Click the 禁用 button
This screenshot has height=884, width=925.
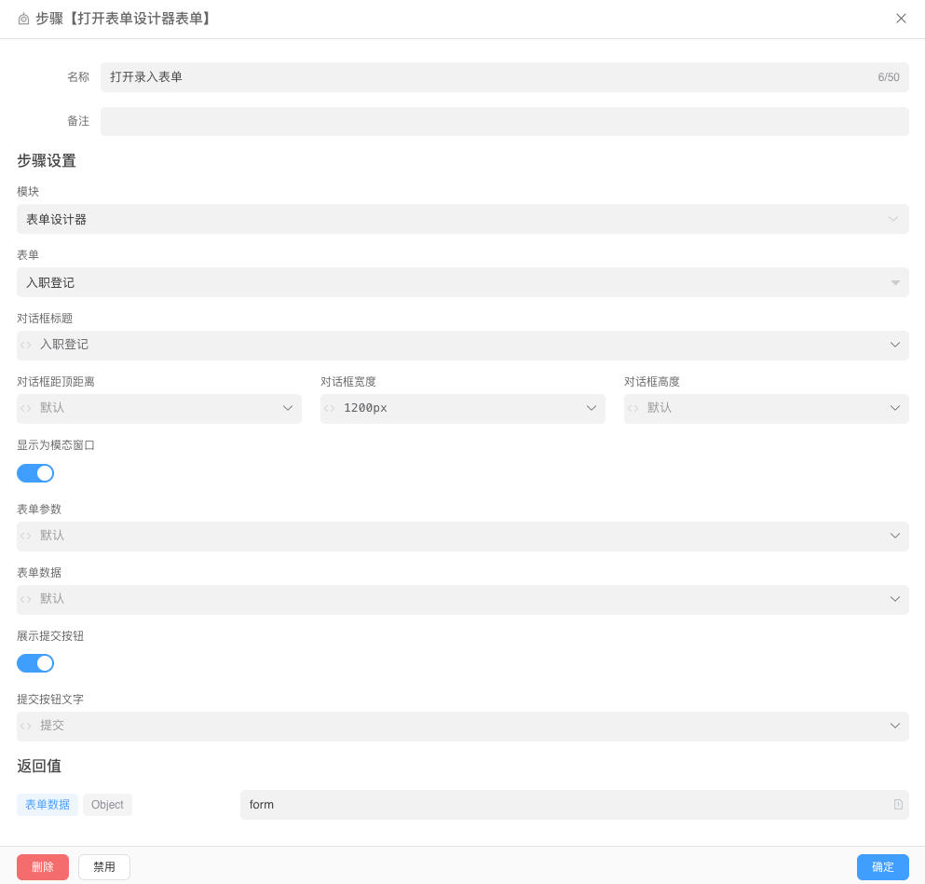click(104, 867)
